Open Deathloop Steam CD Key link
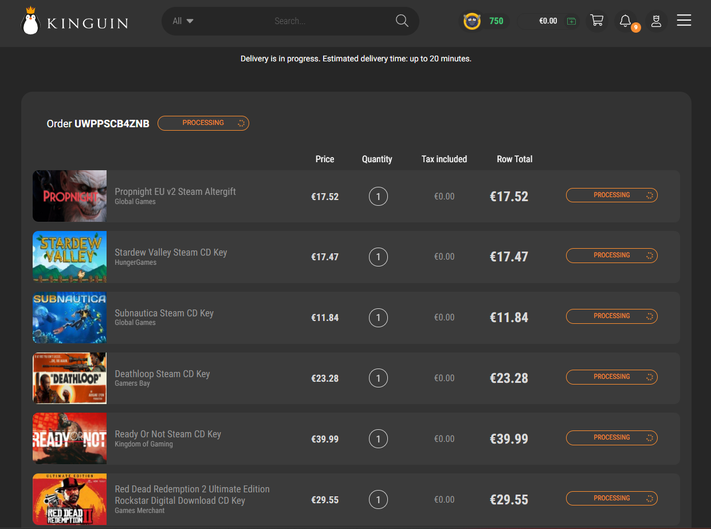This screenshot has height=529, width=711. point(162,374)
